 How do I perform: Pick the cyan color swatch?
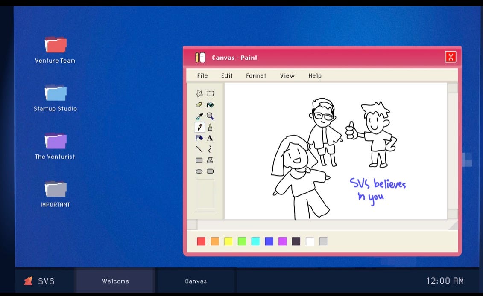pos(255,241)
